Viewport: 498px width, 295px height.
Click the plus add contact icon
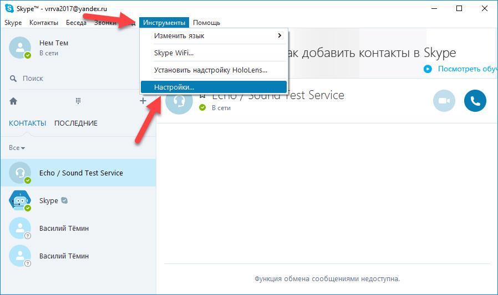coord(143,101)
